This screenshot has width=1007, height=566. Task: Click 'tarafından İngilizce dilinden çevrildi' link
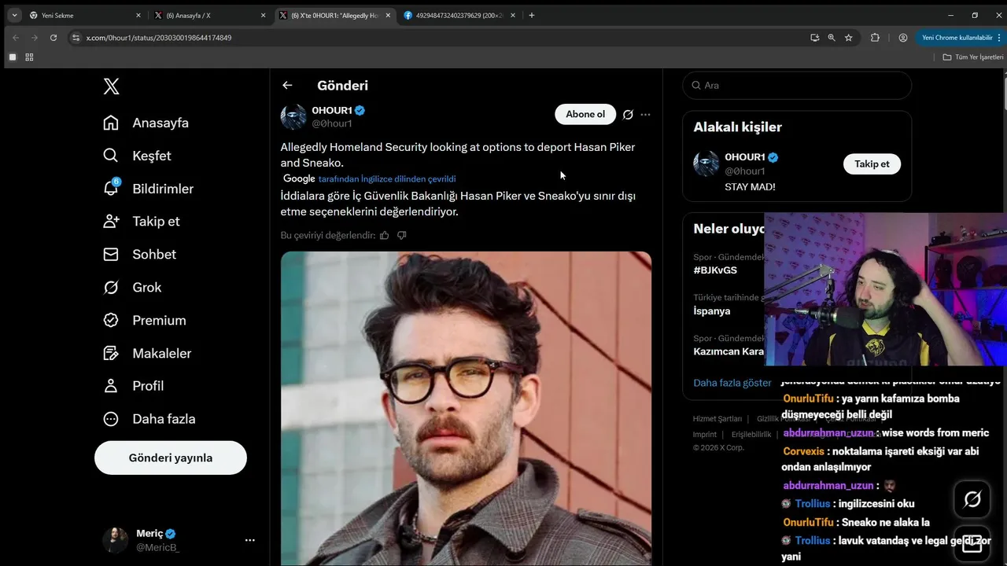coord(387,179)
